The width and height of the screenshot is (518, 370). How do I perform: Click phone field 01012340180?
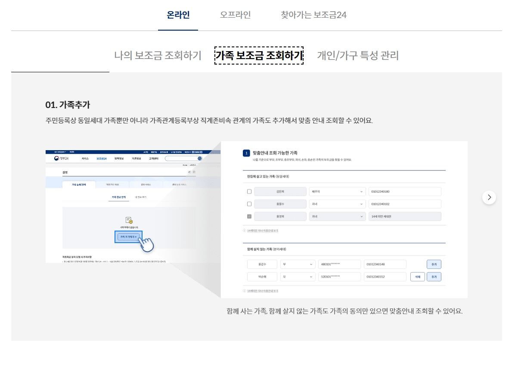pyautogui.click(x=405, y=191)
